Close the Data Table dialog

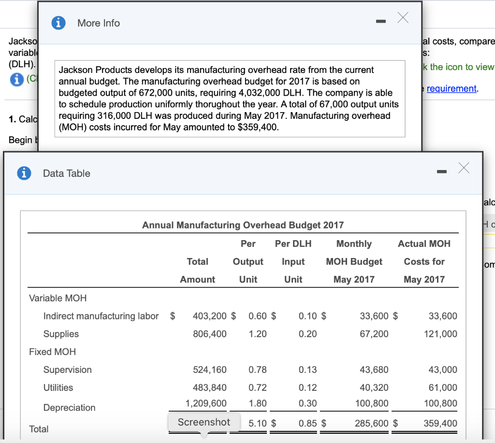464,168
